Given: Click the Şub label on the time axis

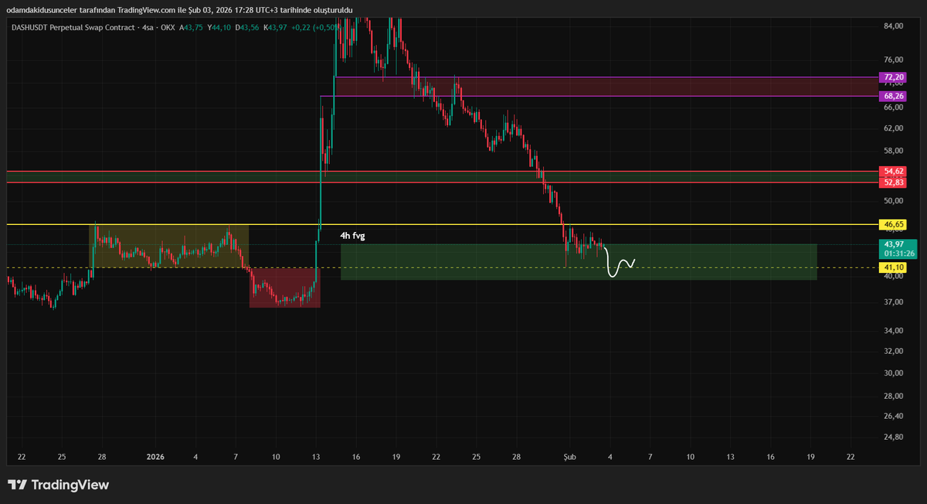Looking at the screenshot, I should 569,457.
